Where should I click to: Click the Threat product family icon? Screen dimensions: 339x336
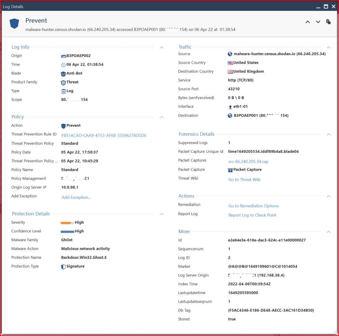pos(63,82)
